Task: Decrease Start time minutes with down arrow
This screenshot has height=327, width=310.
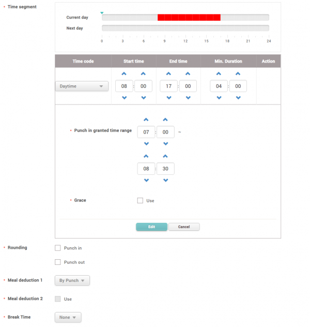Action: (143, 98)
